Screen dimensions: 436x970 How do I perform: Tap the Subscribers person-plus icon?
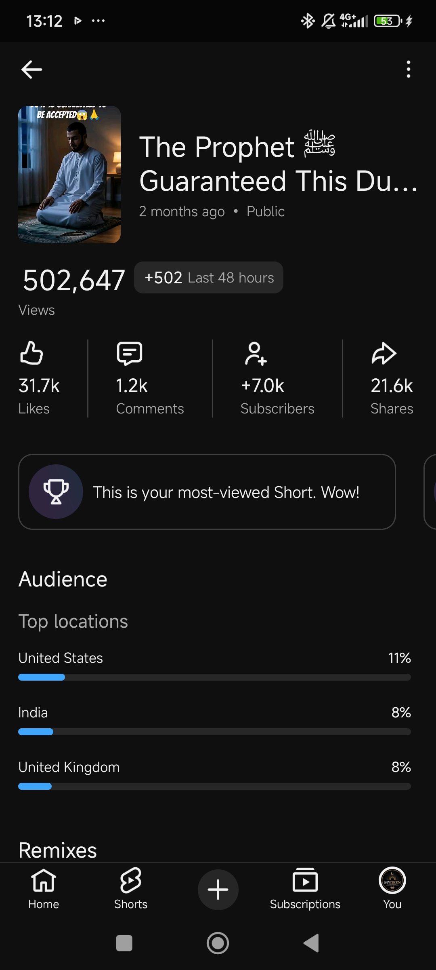pyautogui.click(x=256, y=354)
